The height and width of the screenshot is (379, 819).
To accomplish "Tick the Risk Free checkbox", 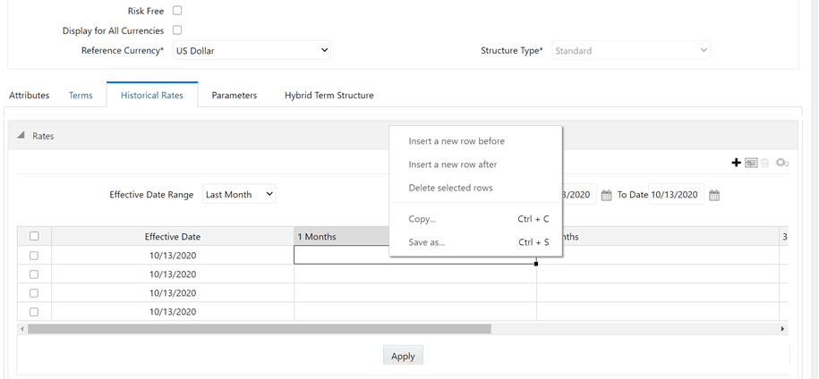I will (177, 11).
